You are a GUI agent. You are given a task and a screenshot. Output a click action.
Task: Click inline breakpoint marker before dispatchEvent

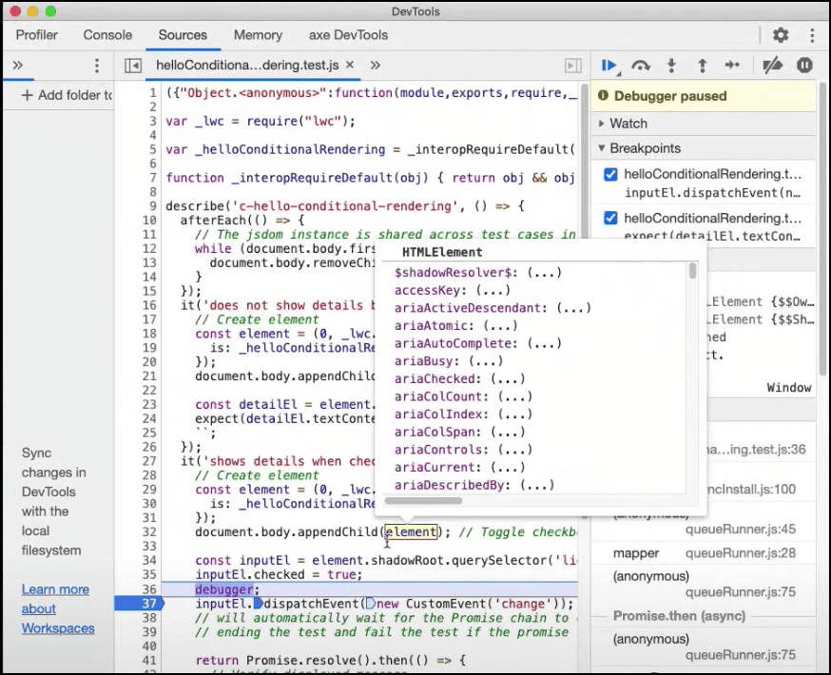coord(259,604)
